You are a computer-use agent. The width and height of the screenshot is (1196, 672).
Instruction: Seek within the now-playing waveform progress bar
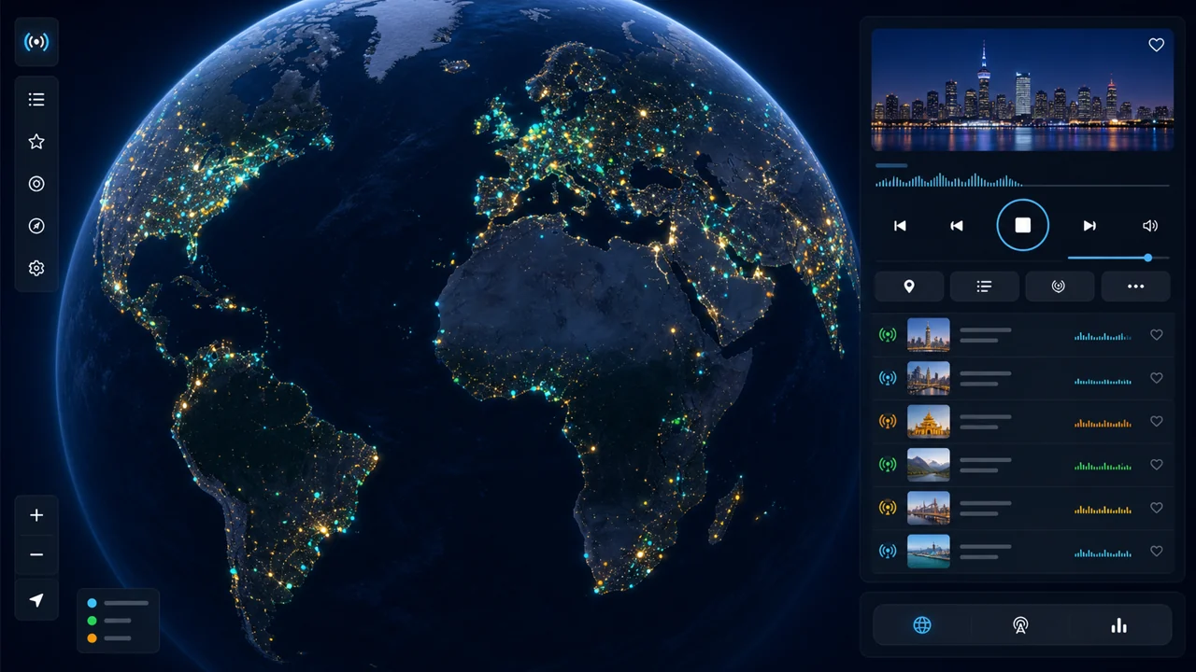[x=1022, y=181]
